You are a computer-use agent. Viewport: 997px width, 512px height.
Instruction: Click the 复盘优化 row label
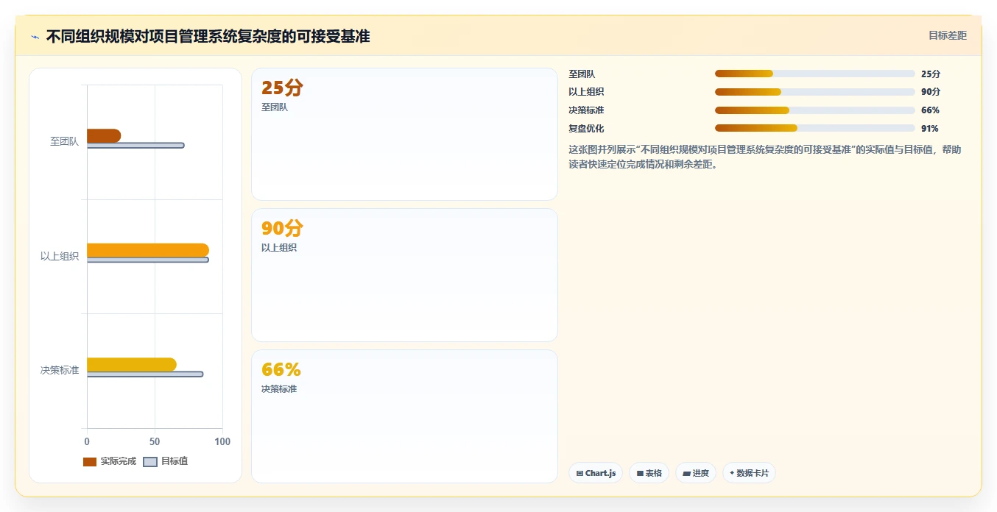586,129
